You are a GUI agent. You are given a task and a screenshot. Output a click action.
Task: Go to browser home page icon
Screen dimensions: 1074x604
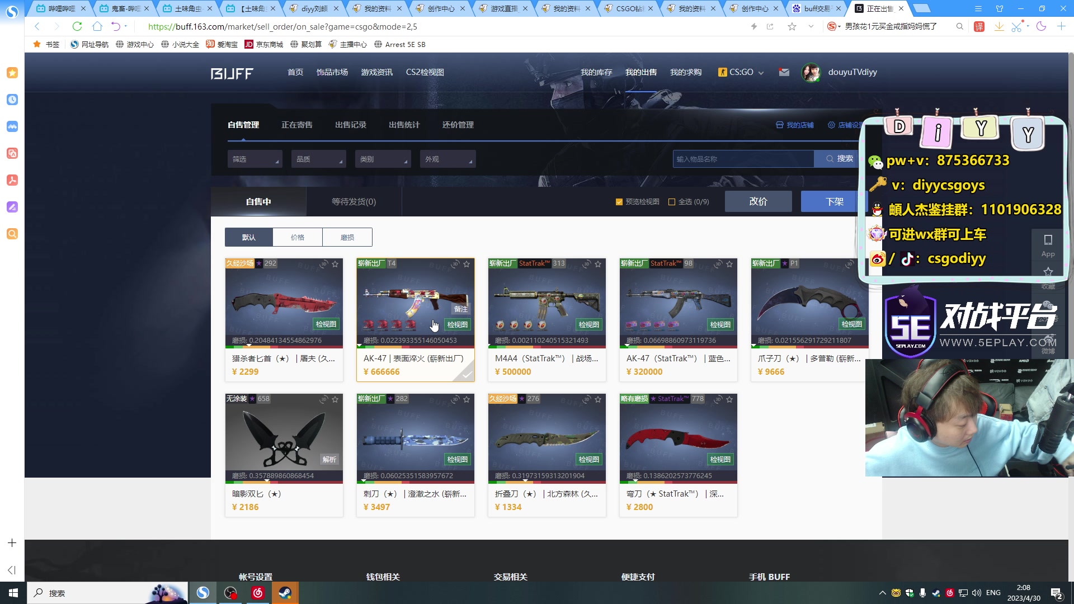coord(97,26)
